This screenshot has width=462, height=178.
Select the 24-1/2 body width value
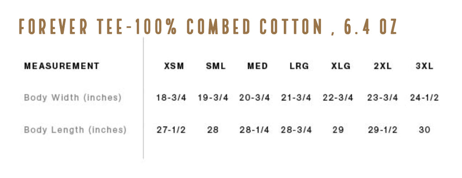tap(424, 98)
